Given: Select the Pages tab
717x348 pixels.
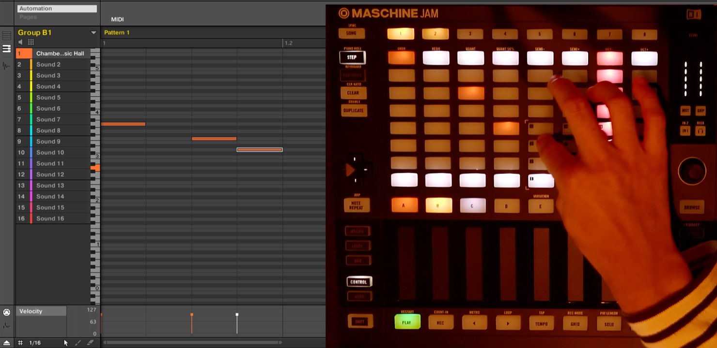Looking at the screenshot, I should (x=28, y=17).
